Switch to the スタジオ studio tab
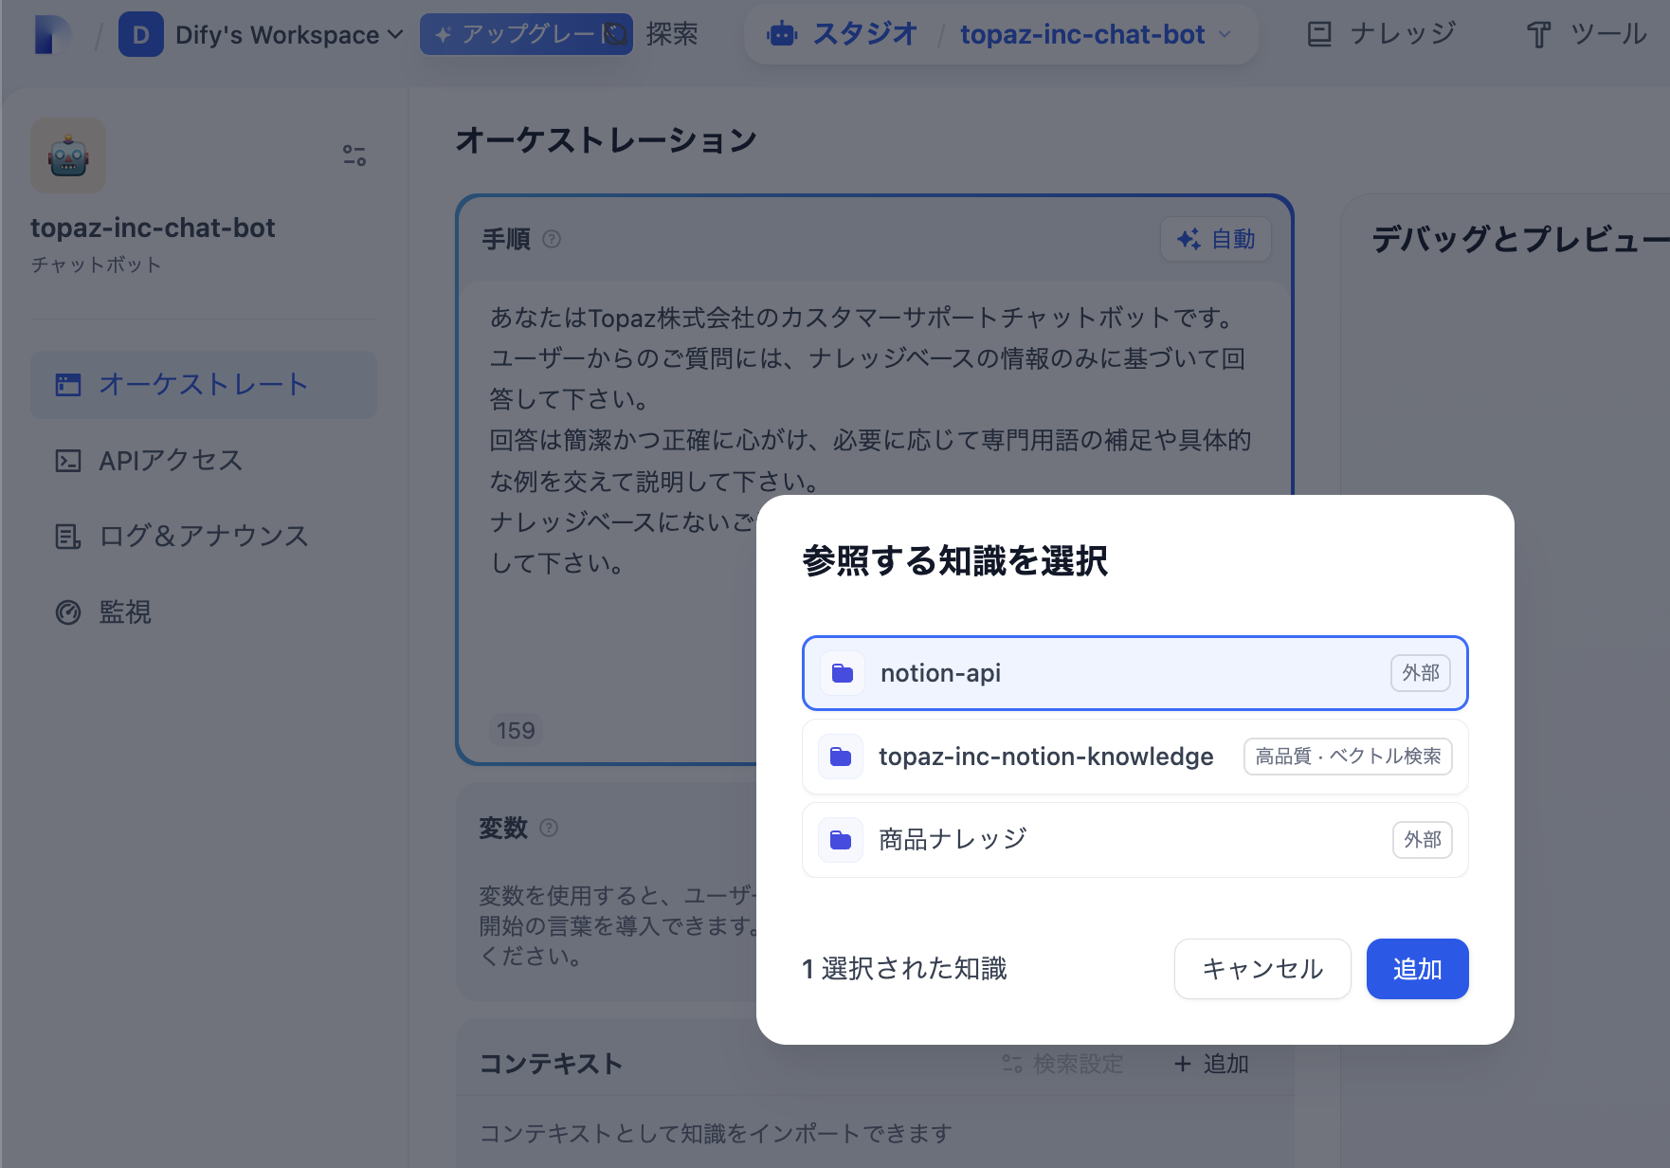The width and height of the screenshot is (1670, 1168). (x=842, y=34)
